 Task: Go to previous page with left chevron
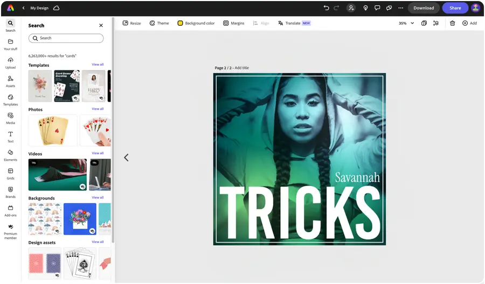126,158
